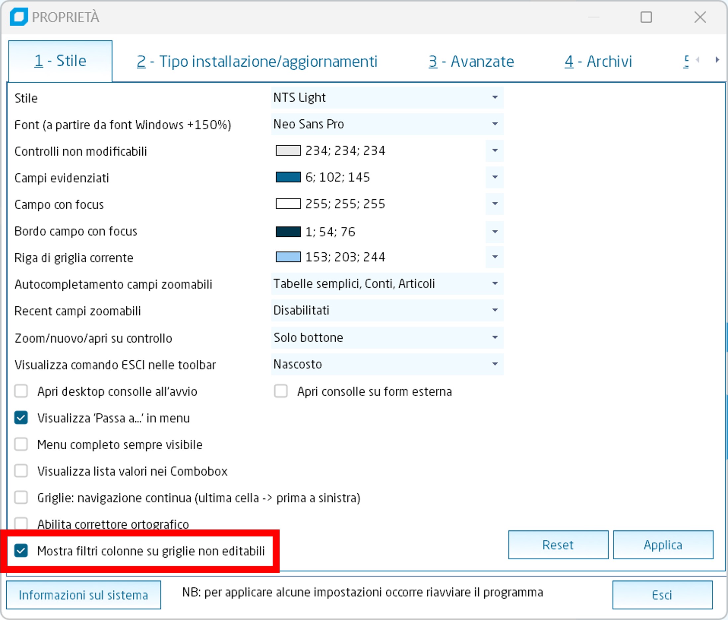Expand the Stile NTS Light dropdown
728x620 pixels.
495,97
